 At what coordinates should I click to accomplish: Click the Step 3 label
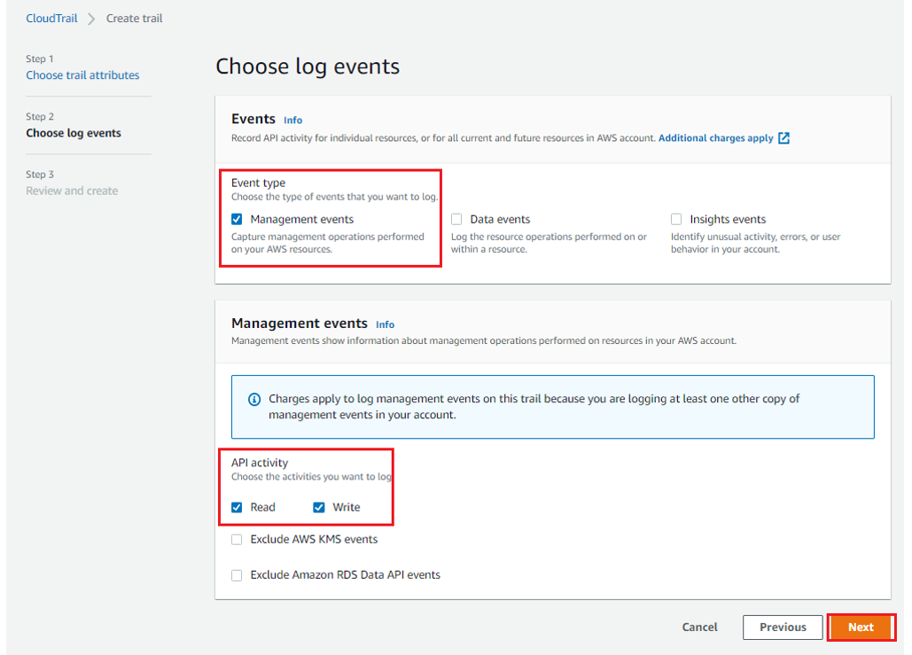40,175
